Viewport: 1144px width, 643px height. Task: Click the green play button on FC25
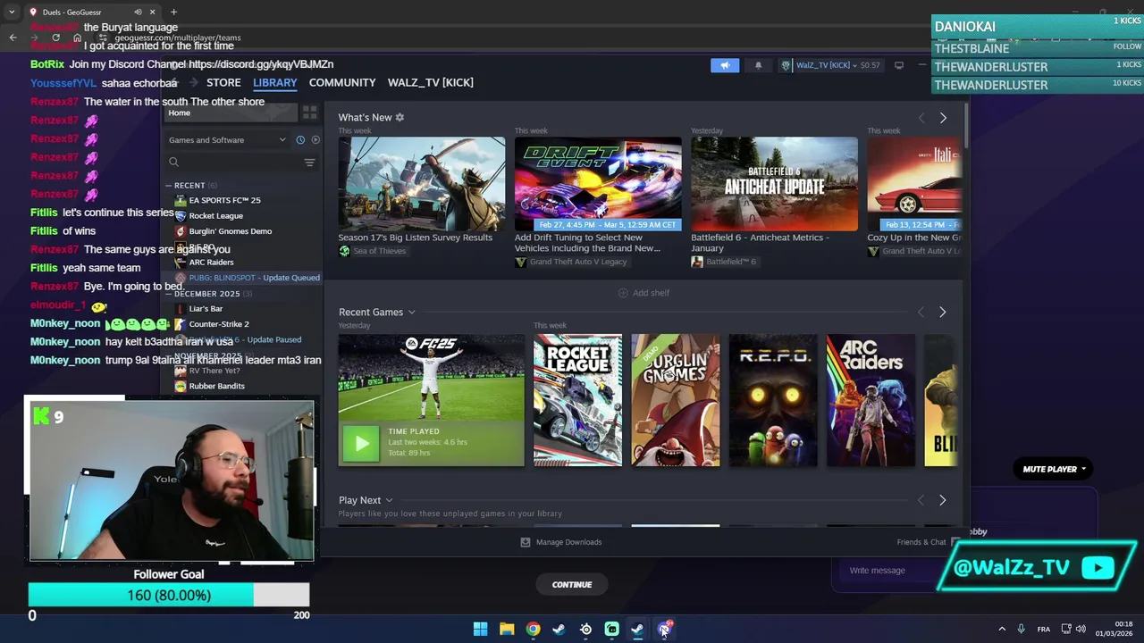point(361,443)
